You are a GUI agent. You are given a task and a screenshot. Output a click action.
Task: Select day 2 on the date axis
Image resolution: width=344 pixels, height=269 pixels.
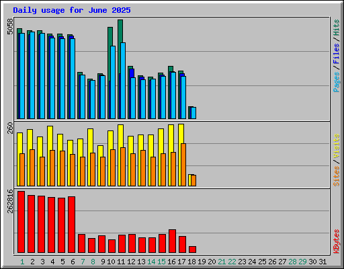tap(32, 262)
